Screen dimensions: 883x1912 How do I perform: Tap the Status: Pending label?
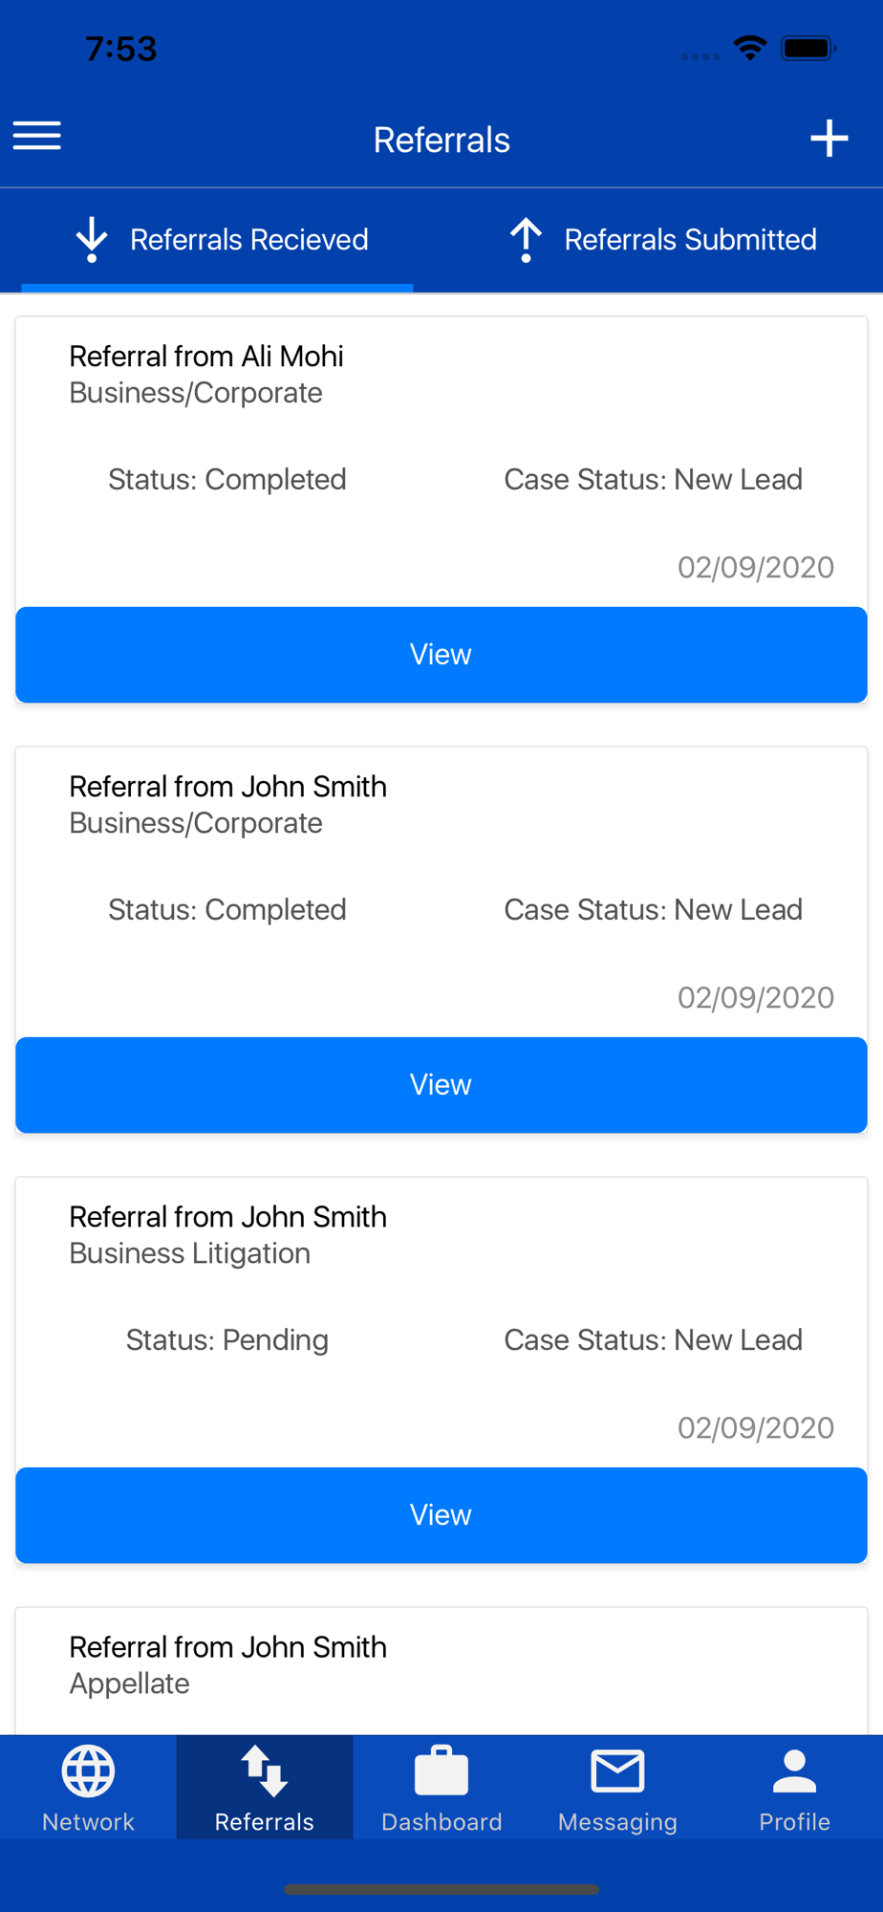tap(227, 1340)
